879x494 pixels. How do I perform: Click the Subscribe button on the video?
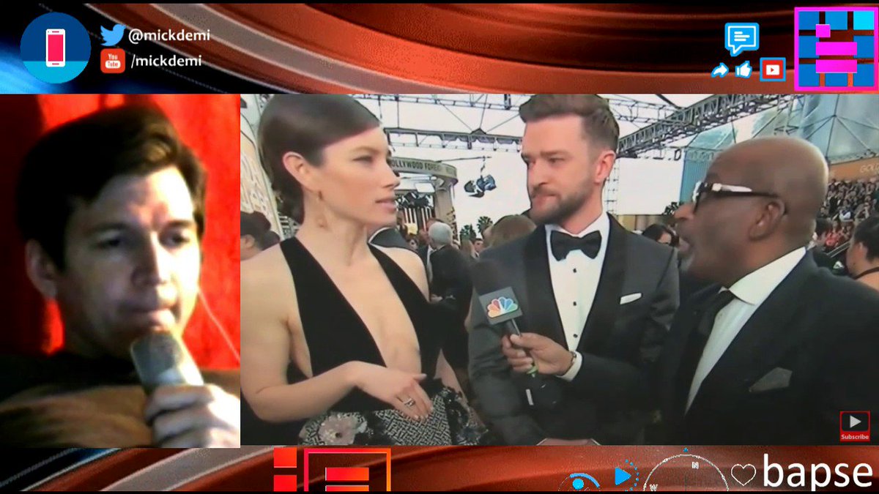[x=854, y=427]
